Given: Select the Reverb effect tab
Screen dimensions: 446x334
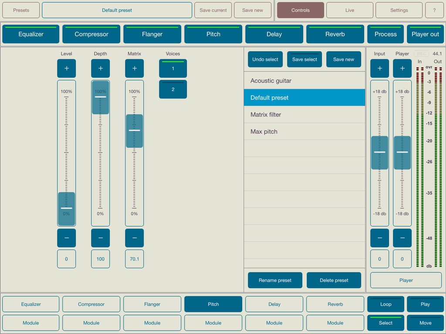Looking at the screenshot, I should pyautogui.click(x=335, y=34).
